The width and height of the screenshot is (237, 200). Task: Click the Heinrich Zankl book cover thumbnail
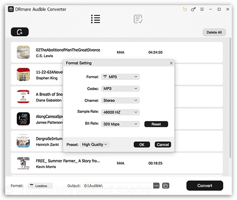coord(23,141)
